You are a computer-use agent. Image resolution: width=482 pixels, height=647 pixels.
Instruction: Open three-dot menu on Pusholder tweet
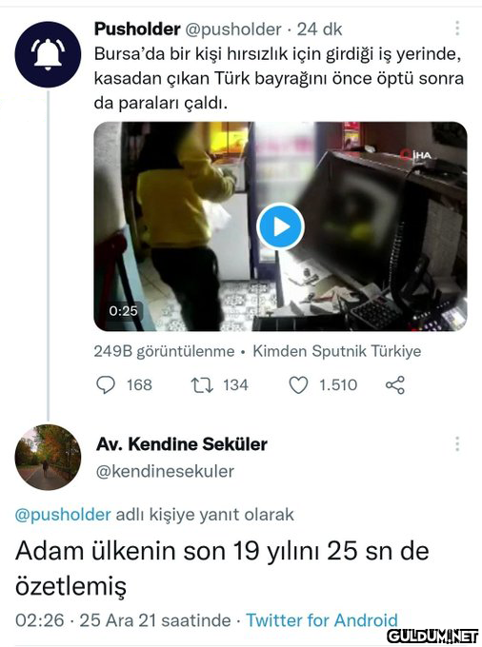click(x=457, y=28)
